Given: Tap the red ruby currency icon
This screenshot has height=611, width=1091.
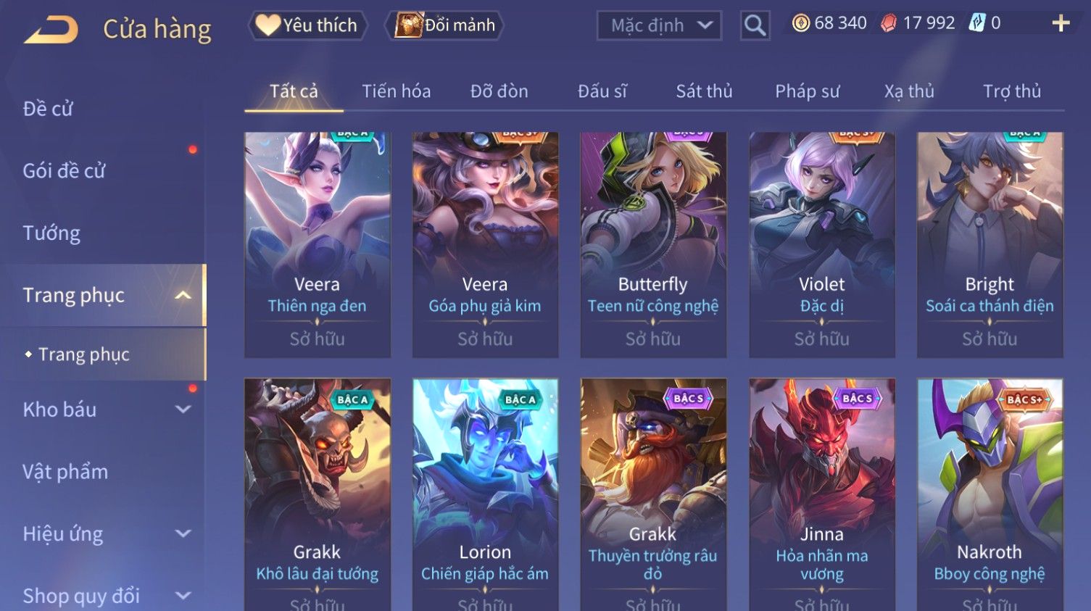Looking at the screenshot, I should point(888,24).
